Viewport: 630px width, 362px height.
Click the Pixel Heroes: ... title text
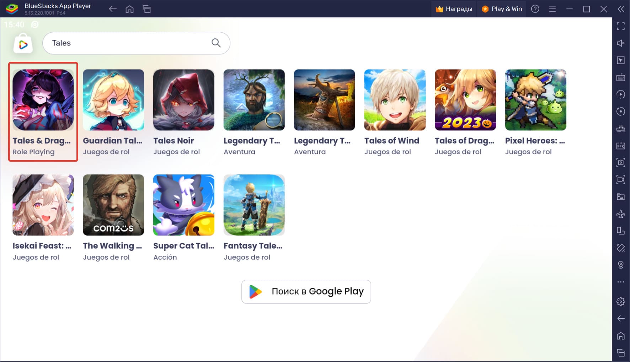click(535, 141)
